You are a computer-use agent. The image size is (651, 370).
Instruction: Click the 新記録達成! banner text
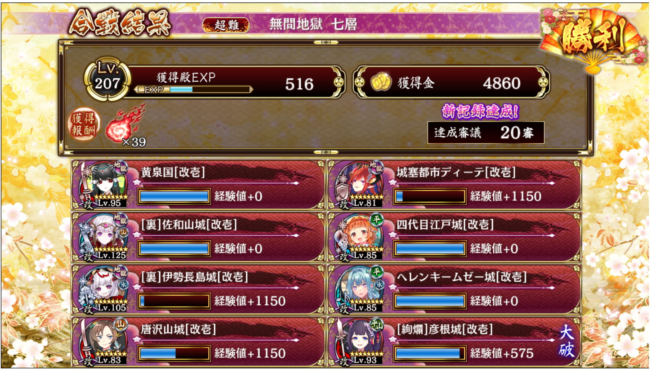(x=481, y=111)
